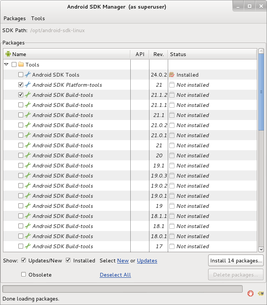Click the loading progress bar

pos(122,289)
